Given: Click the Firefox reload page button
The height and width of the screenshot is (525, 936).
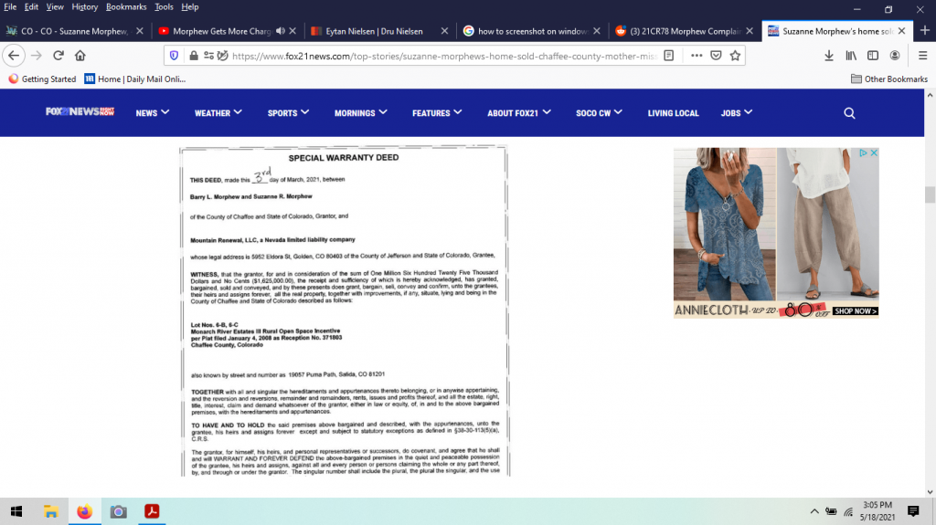Looking at the screenshot, I should 58,55.
